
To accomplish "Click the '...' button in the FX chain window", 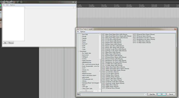I will [x=75, y=8].
